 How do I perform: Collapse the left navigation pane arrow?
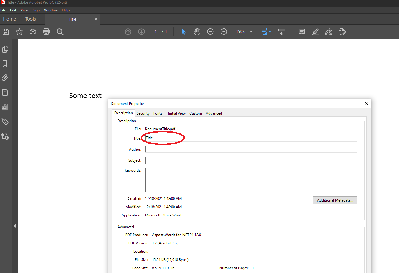coord(15,226)
